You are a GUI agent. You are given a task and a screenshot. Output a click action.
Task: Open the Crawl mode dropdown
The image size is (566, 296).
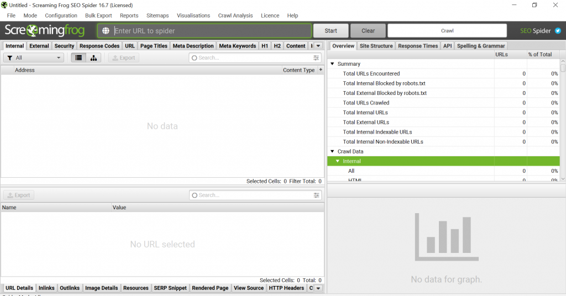(447, 30)
